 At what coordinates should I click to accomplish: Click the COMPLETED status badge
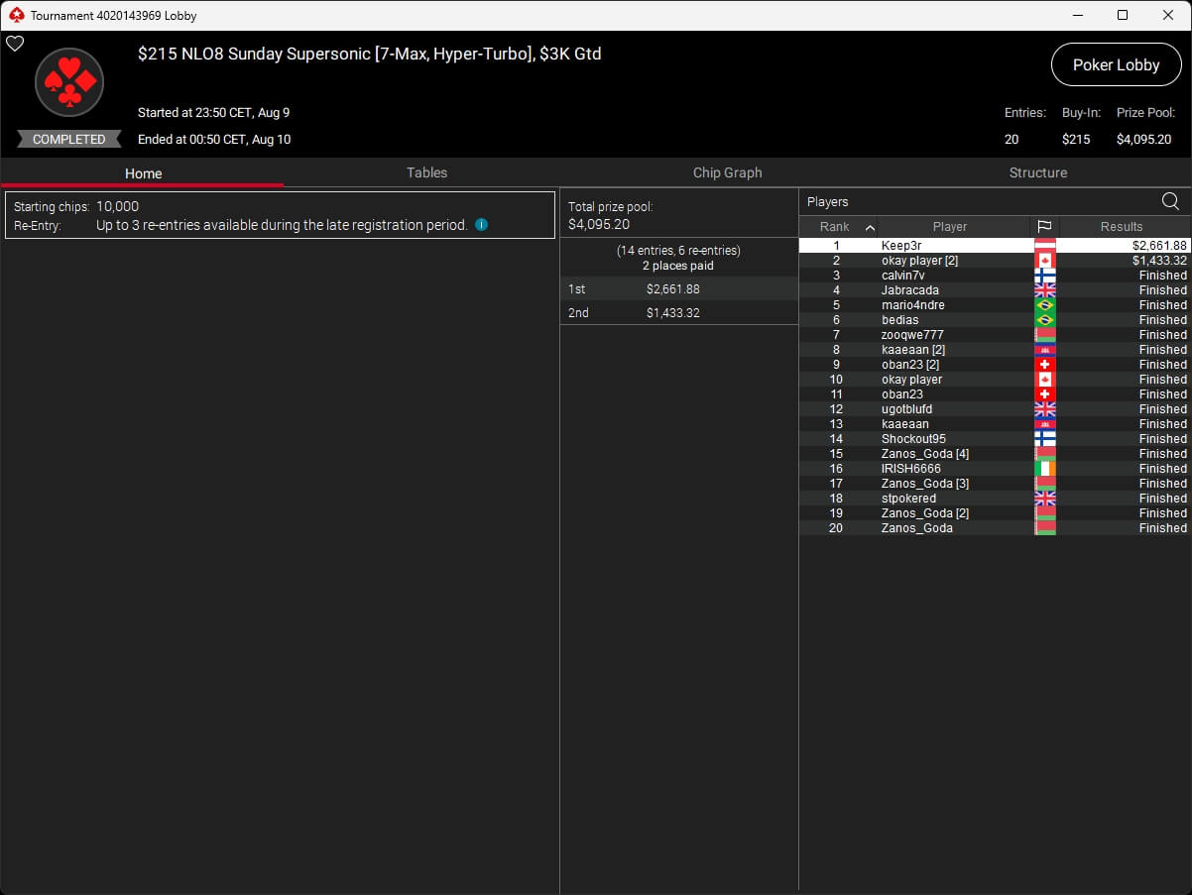click(69, 139)
